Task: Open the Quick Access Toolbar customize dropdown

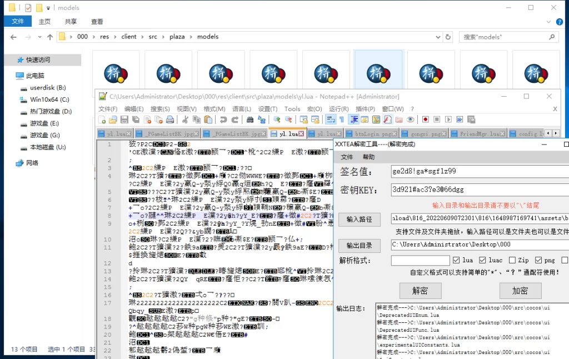Action: [x=48, y=8]
